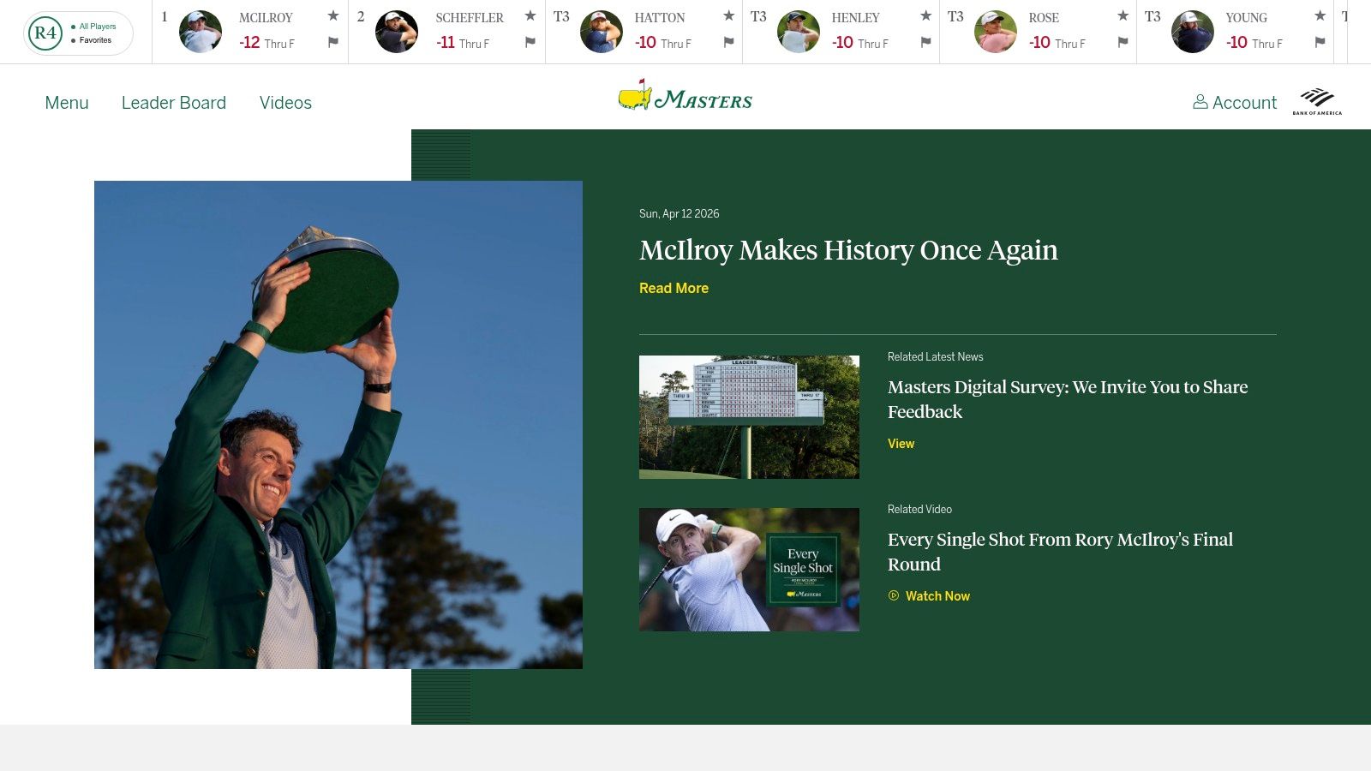Viewport: 1371px width, 771px height.
Task: Star Hatton as a favorite
Action: coord(729,15)
